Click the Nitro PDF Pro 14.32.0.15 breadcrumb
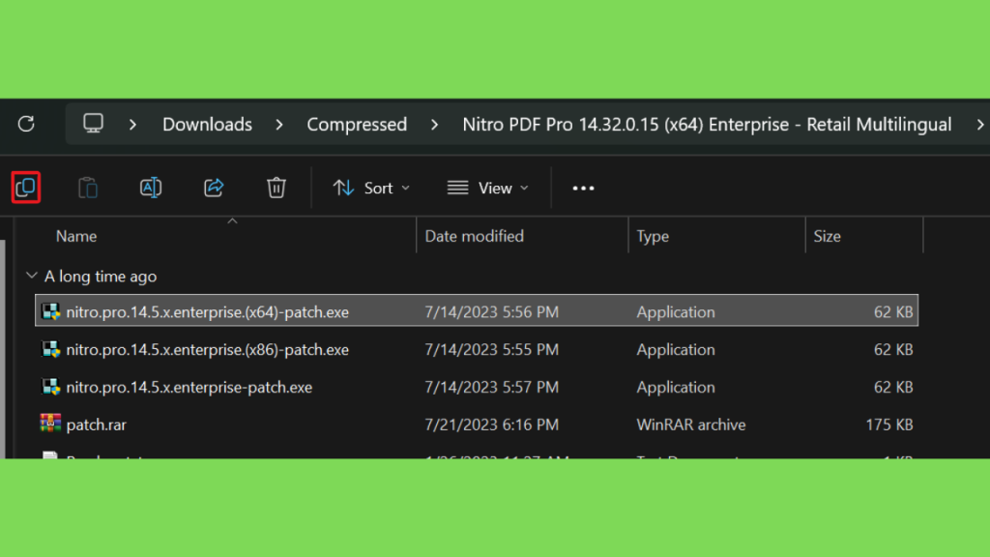Viewport: 990px width, 557px height. pyautogui.click(x=707, y=125)
